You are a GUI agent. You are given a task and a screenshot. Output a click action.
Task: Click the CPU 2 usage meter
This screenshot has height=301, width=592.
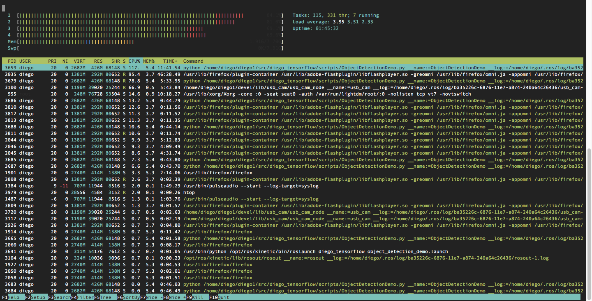[146, 22]
